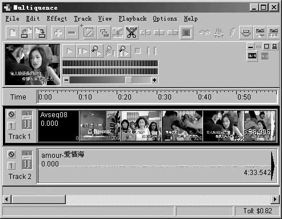Toggle the number 1 button on Track 2
This screenshot has height=219, width=282.
click(11, 166)
